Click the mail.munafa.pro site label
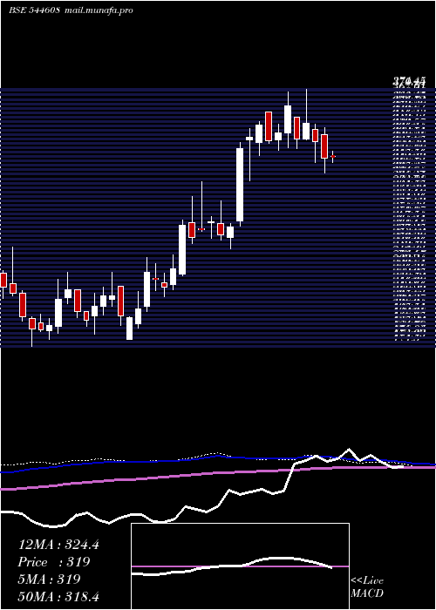Screen dimensions: 436x610 (x=99, y=10)
